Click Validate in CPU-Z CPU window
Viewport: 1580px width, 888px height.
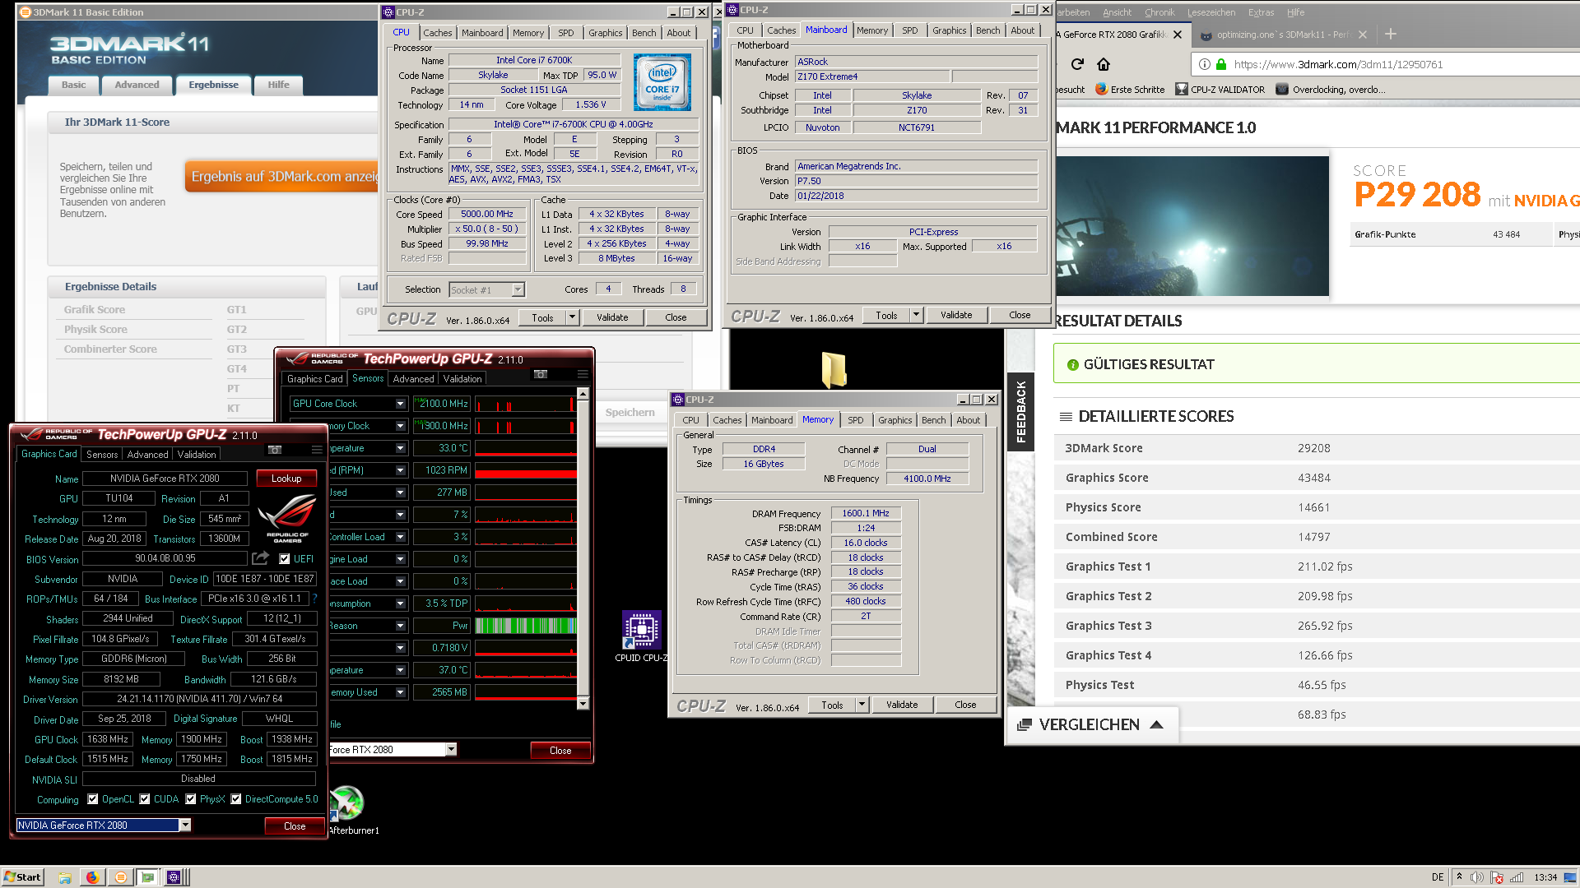[x=612, y=317]
